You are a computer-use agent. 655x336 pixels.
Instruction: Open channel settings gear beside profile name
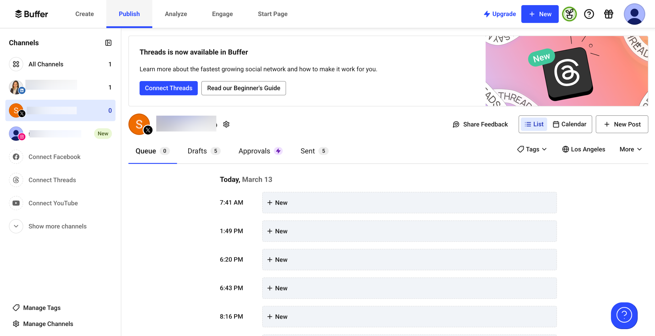point(226,124)
